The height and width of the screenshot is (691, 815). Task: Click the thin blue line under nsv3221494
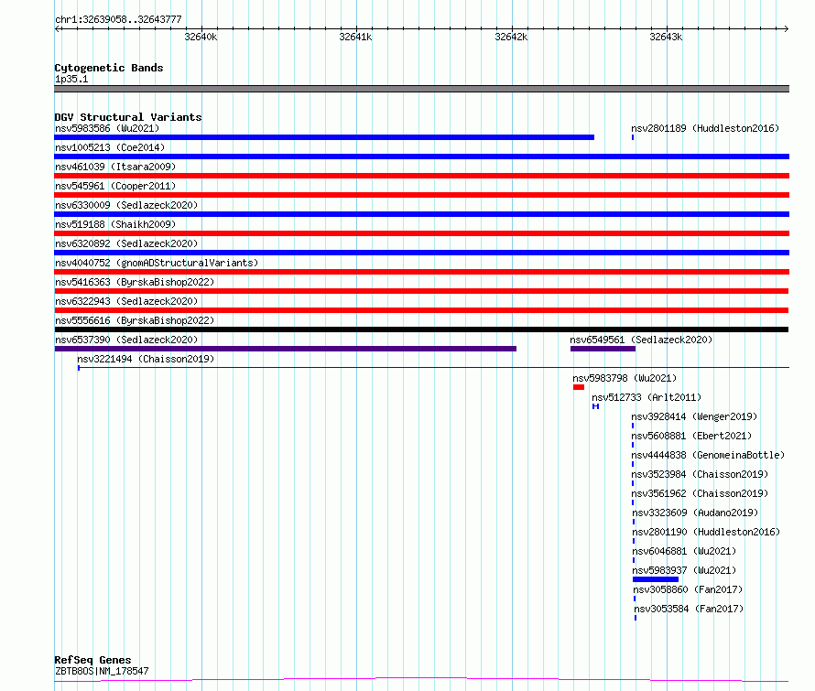tap(433, 368)
